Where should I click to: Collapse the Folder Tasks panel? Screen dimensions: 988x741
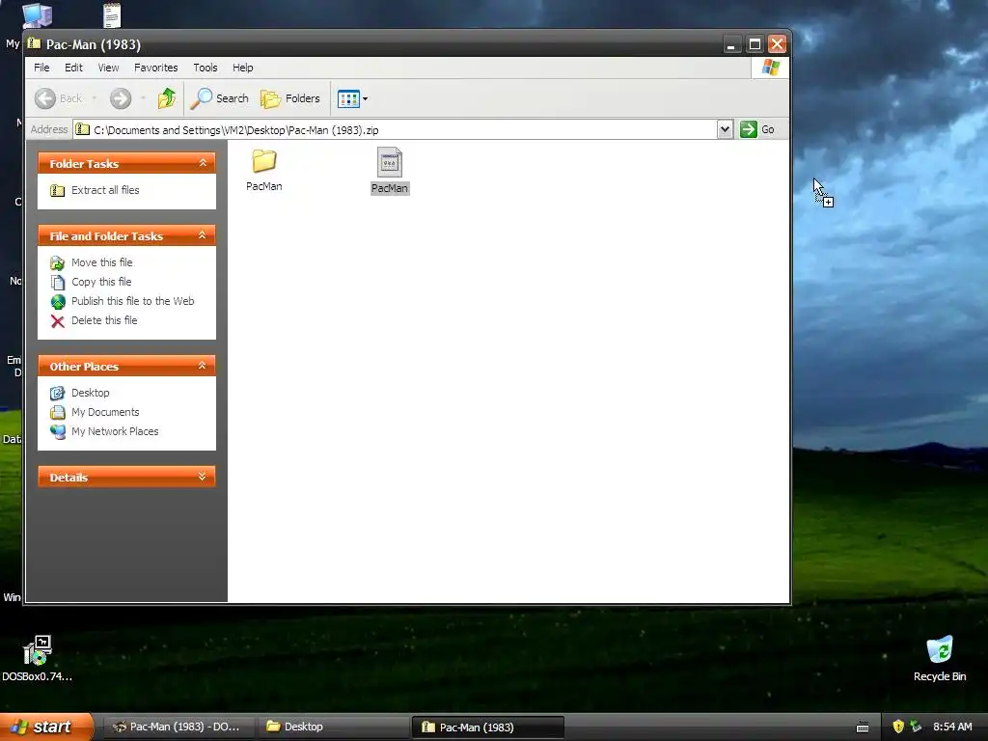point(203,163)
